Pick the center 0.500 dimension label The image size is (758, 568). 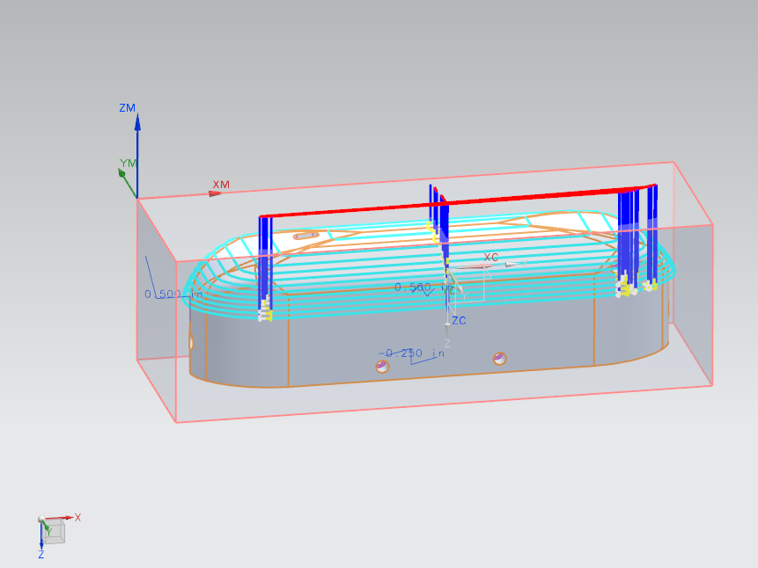click(413, 288)
